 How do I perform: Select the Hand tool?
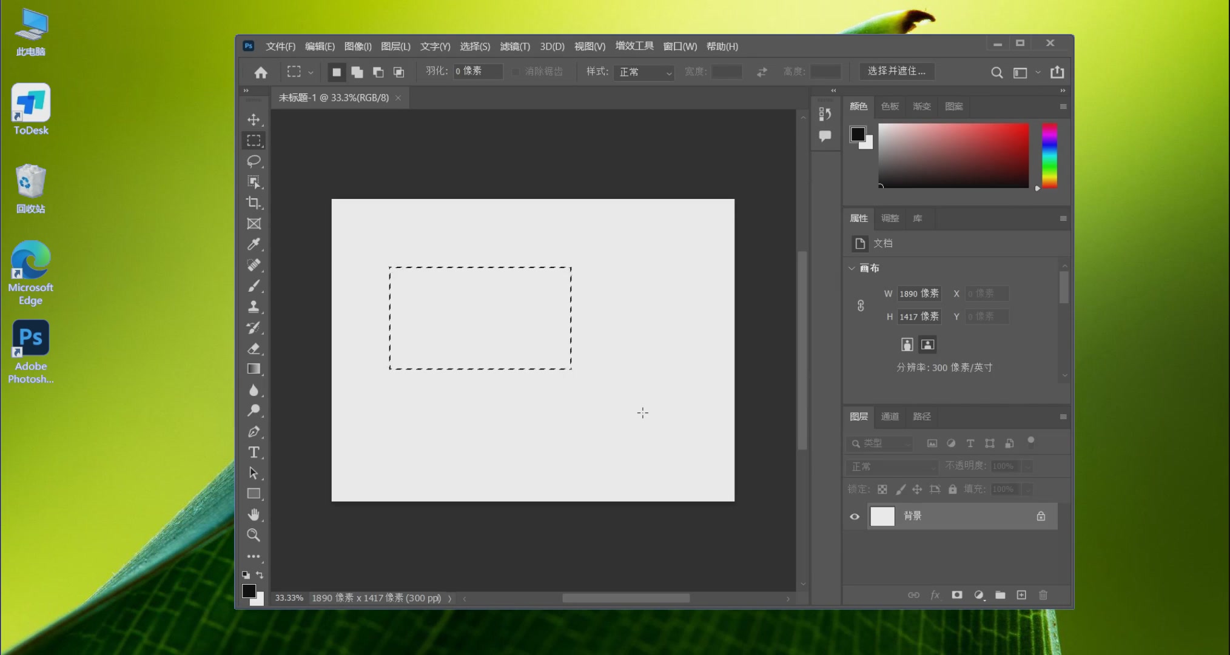254,514
